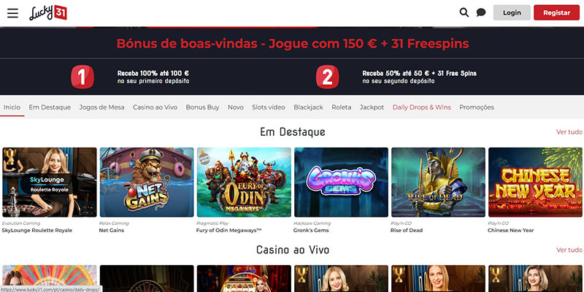584x292 pixels.
Task: Click the Pragmatic Play provider label
Action: coord(211,223)
